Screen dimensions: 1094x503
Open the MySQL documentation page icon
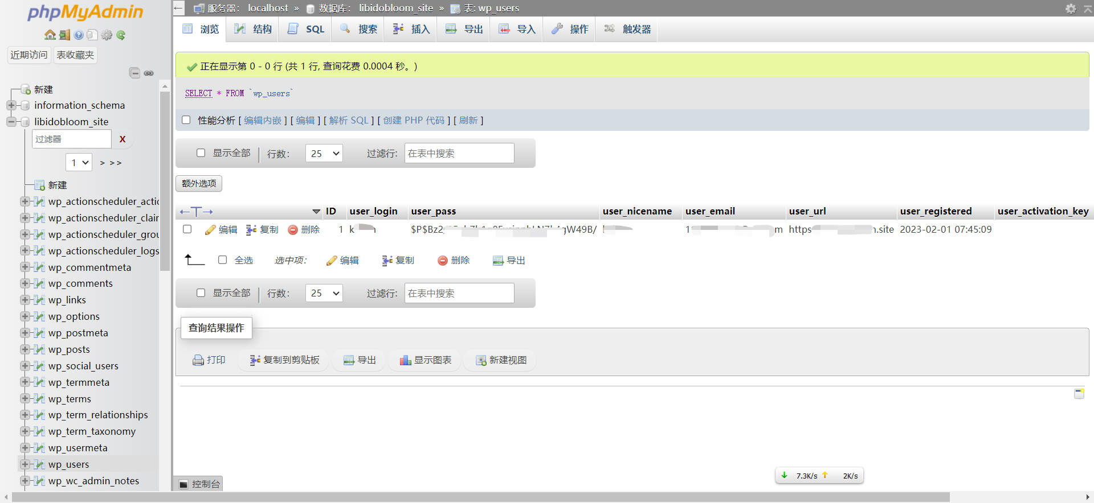click(x=92, y=35)
